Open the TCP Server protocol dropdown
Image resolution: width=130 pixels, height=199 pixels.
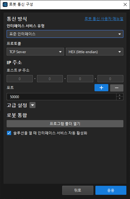point(35,52)
